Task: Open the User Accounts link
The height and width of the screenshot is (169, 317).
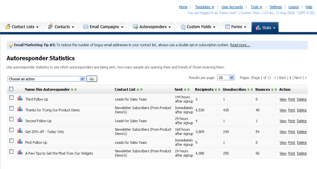Action: click(232, 7)
